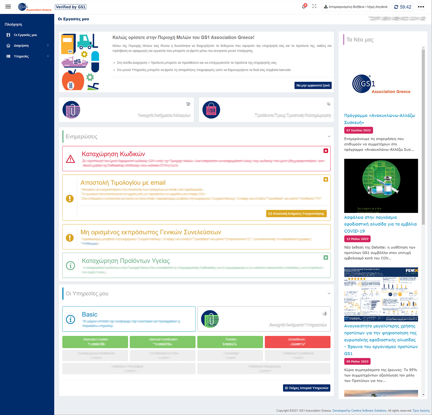Click Να μην εμφανιστεί ξανά button
The height and width of the screenshot is (415, 432).
tap(313, 85)
